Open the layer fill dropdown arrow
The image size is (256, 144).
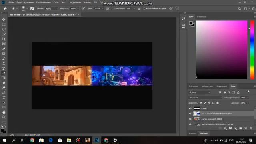(x=248, y=103)
